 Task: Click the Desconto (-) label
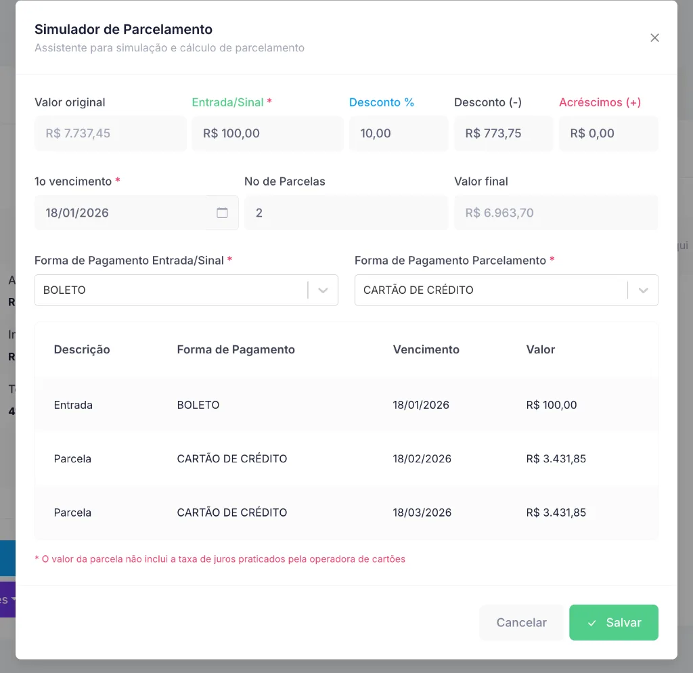click(488, 103)
